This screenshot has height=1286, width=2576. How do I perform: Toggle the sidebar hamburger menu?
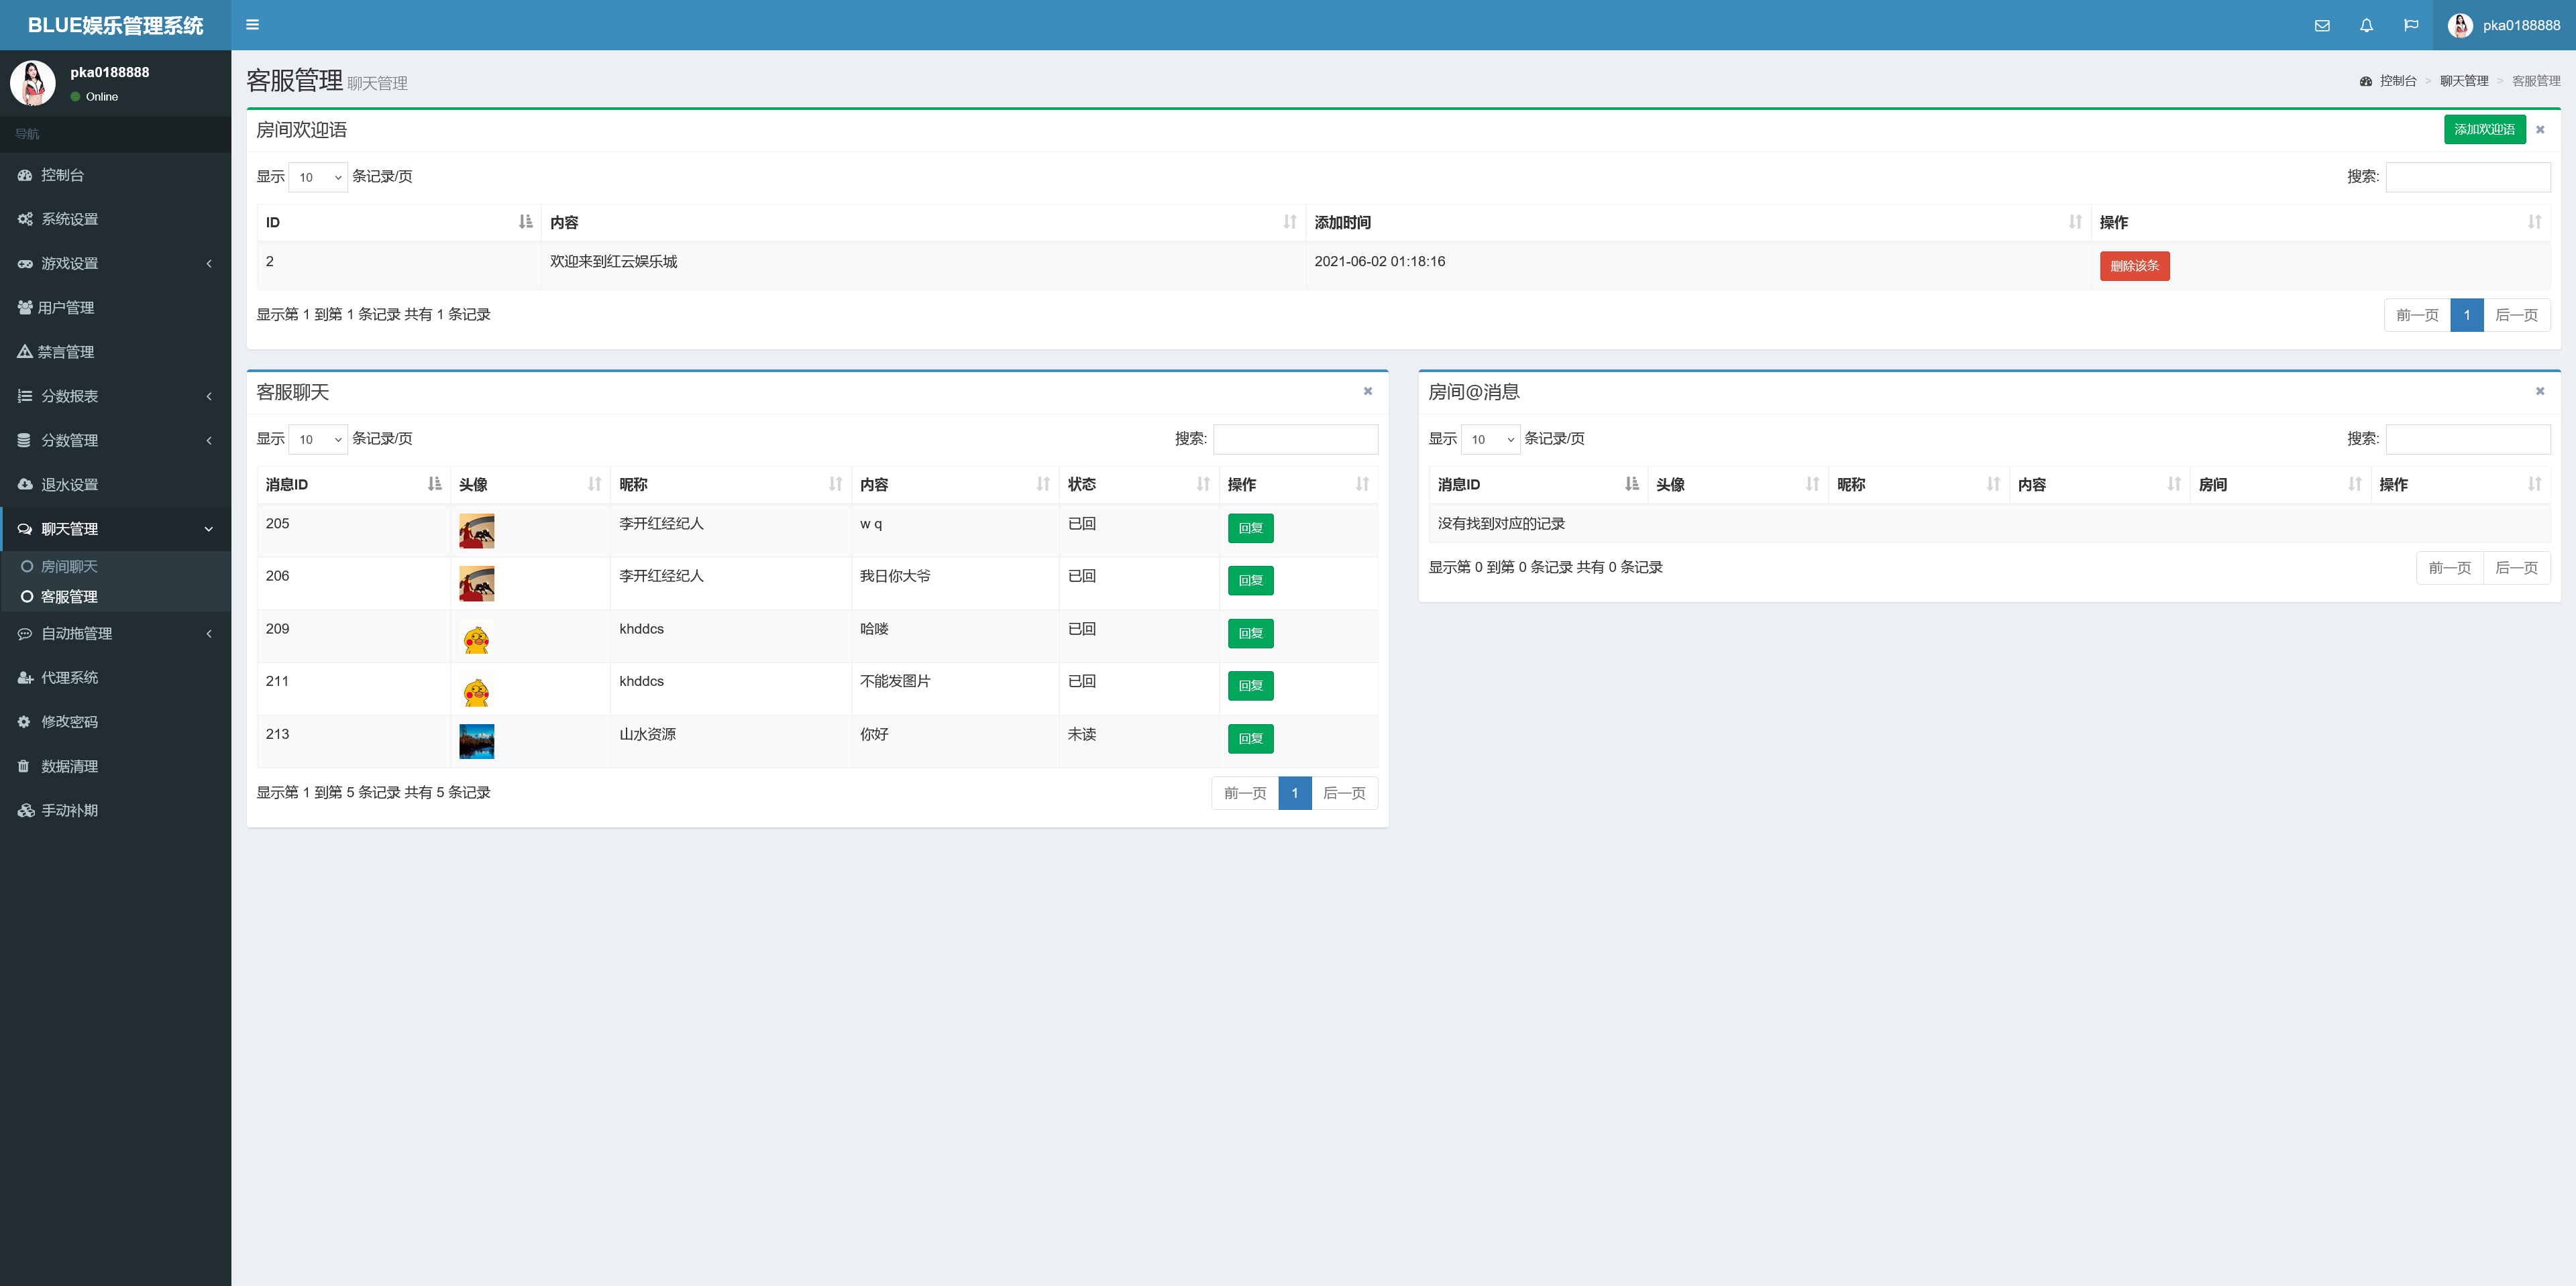tap(252, 25)
